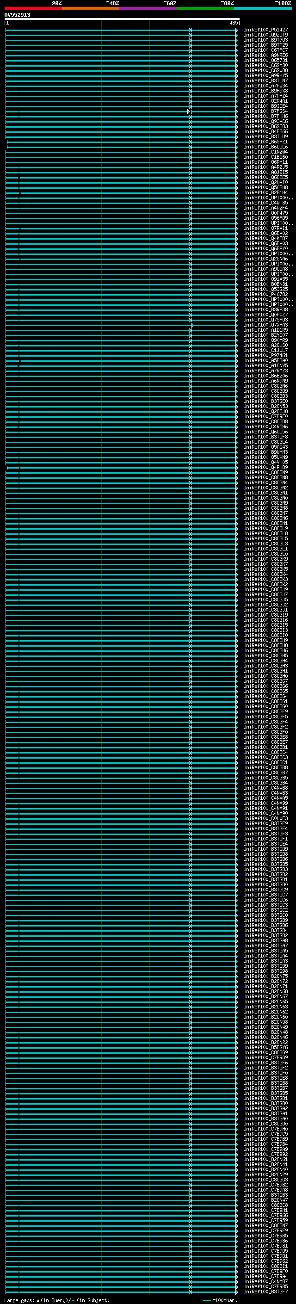Viewport: 296px width, 1304px height.
Task: Select the query name AV552913
Action: [x=17, y=15]
